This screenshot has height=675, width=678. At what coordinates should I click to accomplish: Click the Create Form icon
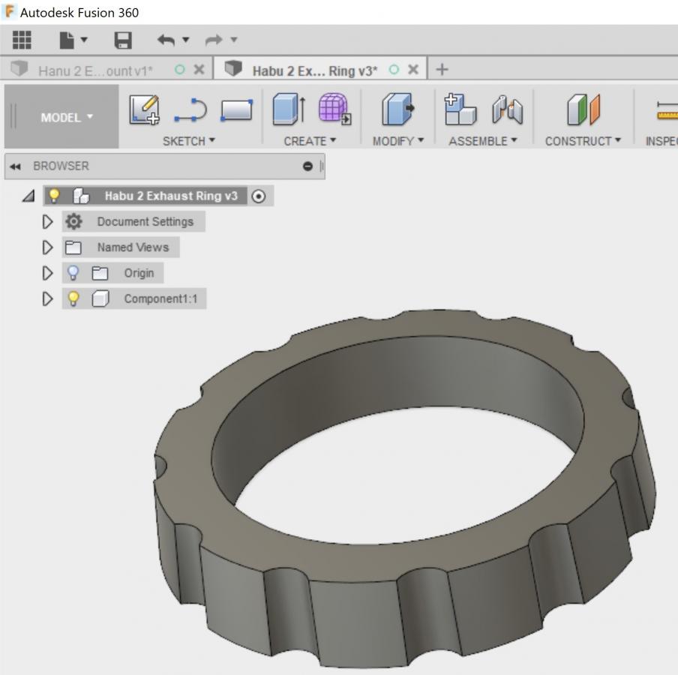click(334, 109)
